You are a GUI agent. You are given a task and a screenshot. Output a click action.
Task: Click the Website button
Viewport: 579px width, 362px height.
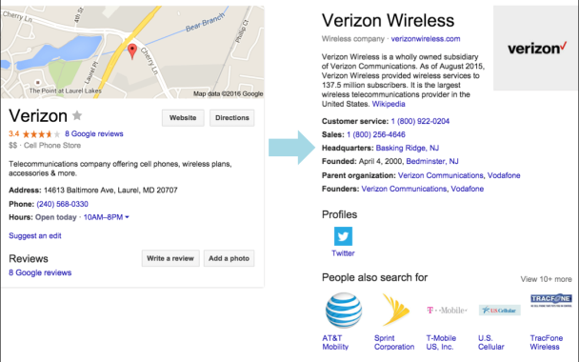pyautogui.click(x=183, y=118)
